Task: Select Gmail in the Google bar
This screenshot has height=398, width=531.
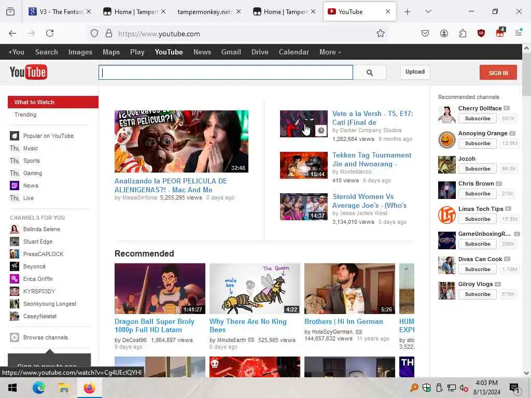Action: point(231,52)
